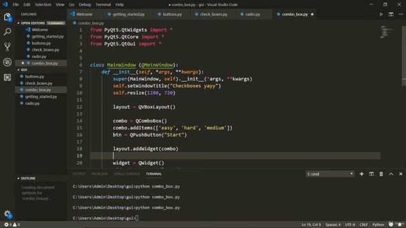Screen dimensions: 406x228
Task: Change line endings via CRLF entry
Action: click(x=363, y=225)
